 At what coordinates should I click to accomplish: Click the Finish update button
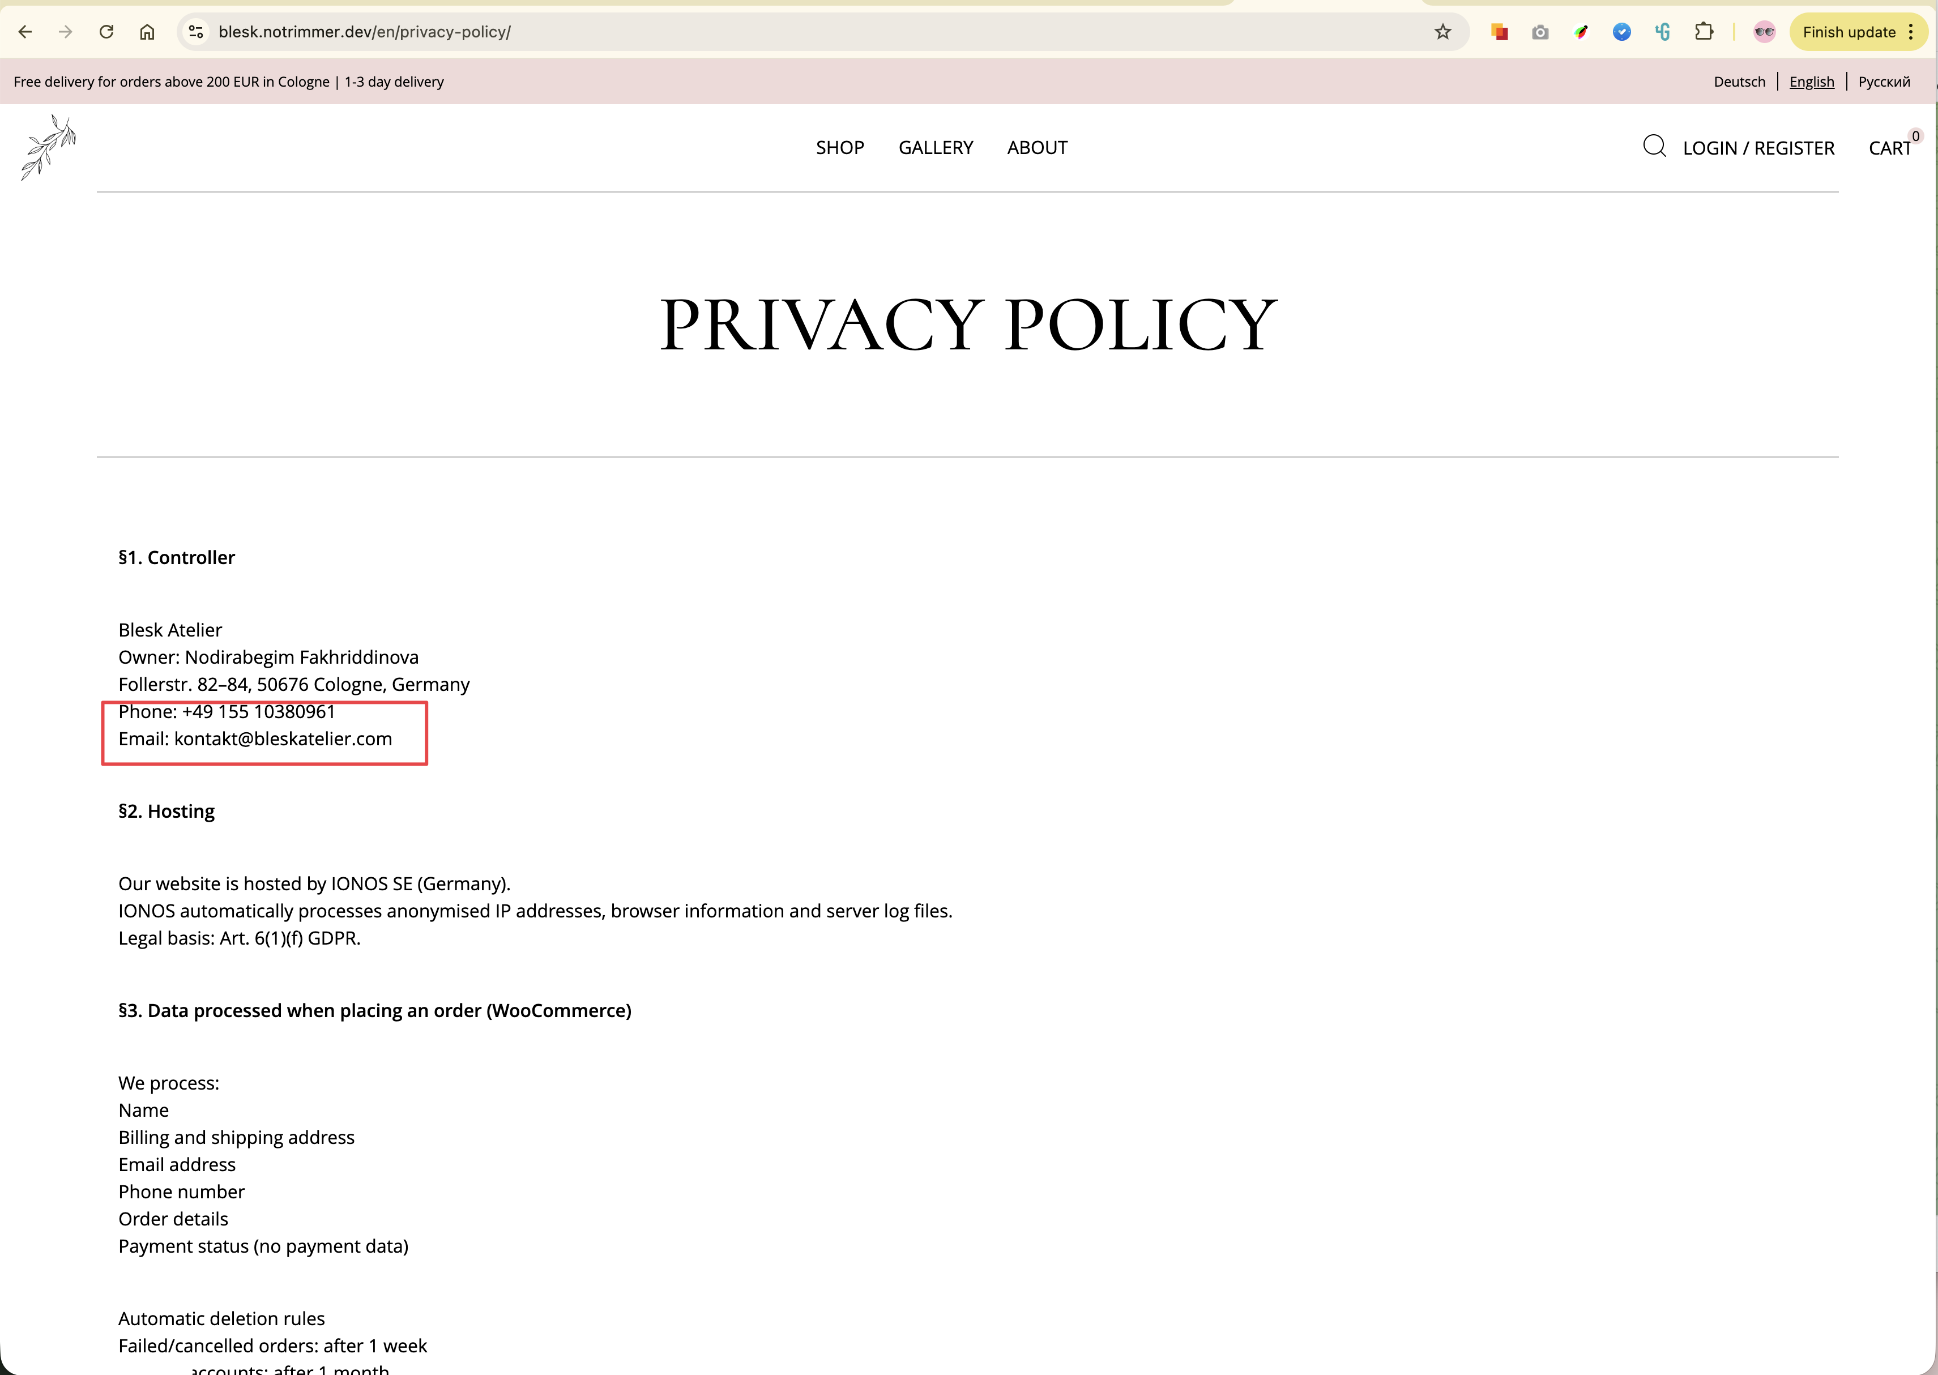1849,32
